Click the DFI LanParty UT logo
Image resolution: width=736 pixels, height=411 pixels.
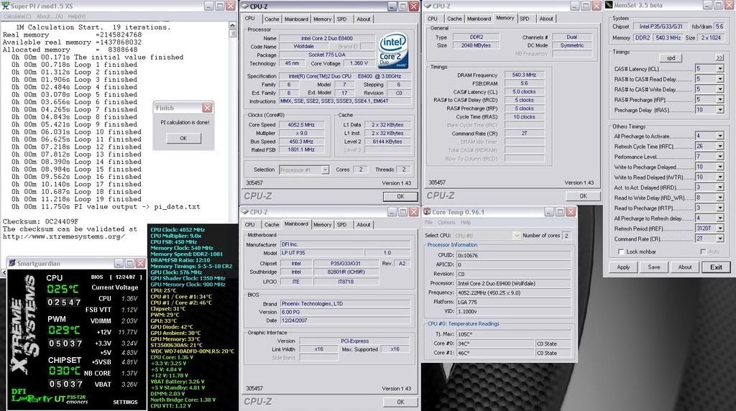pos(50,398)
